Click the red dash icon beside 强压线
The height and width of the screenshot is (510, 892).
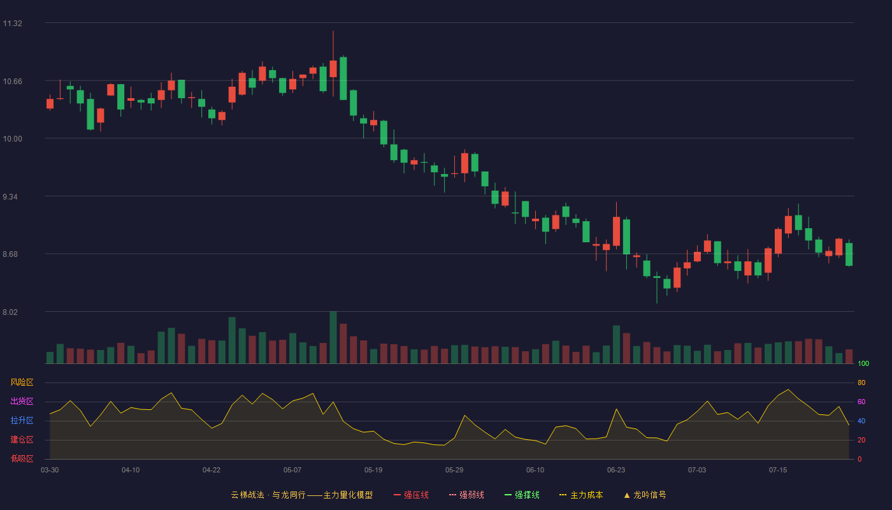point(398,495)
